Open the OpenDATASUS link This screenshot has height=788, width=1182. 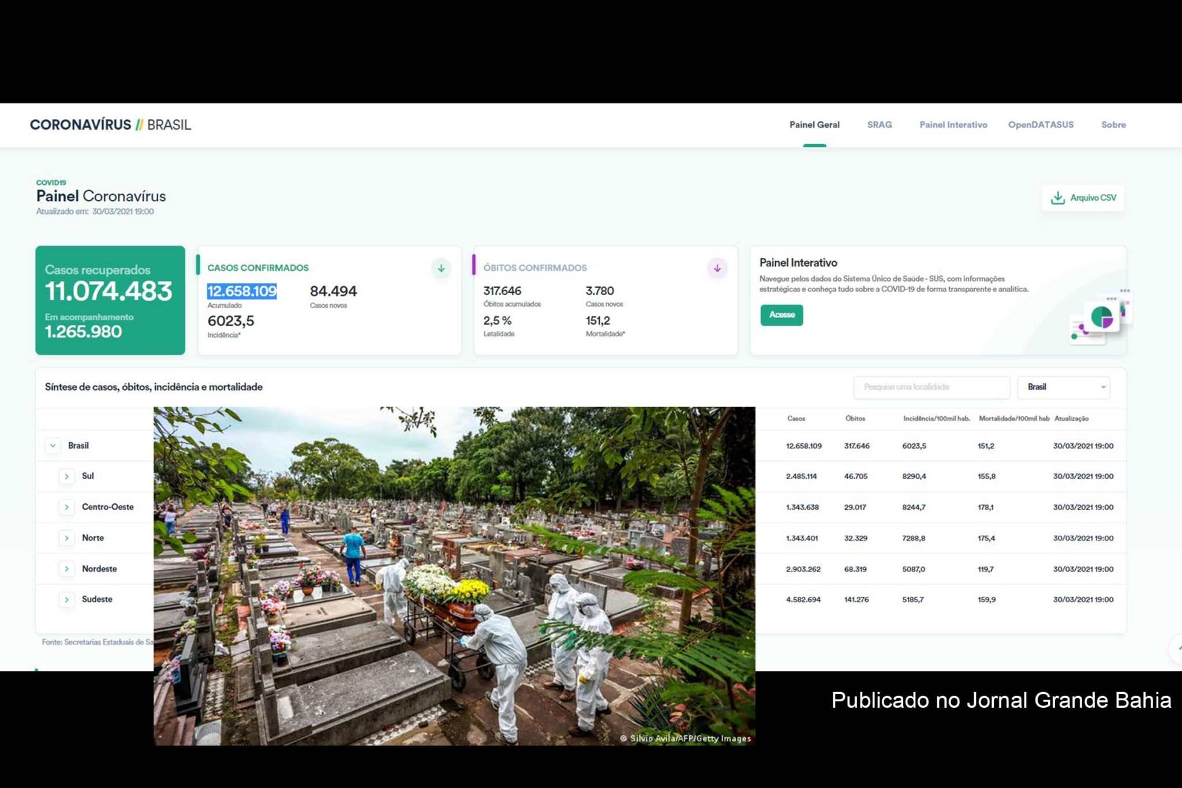pyautogui.click(x=1041, y=124)
